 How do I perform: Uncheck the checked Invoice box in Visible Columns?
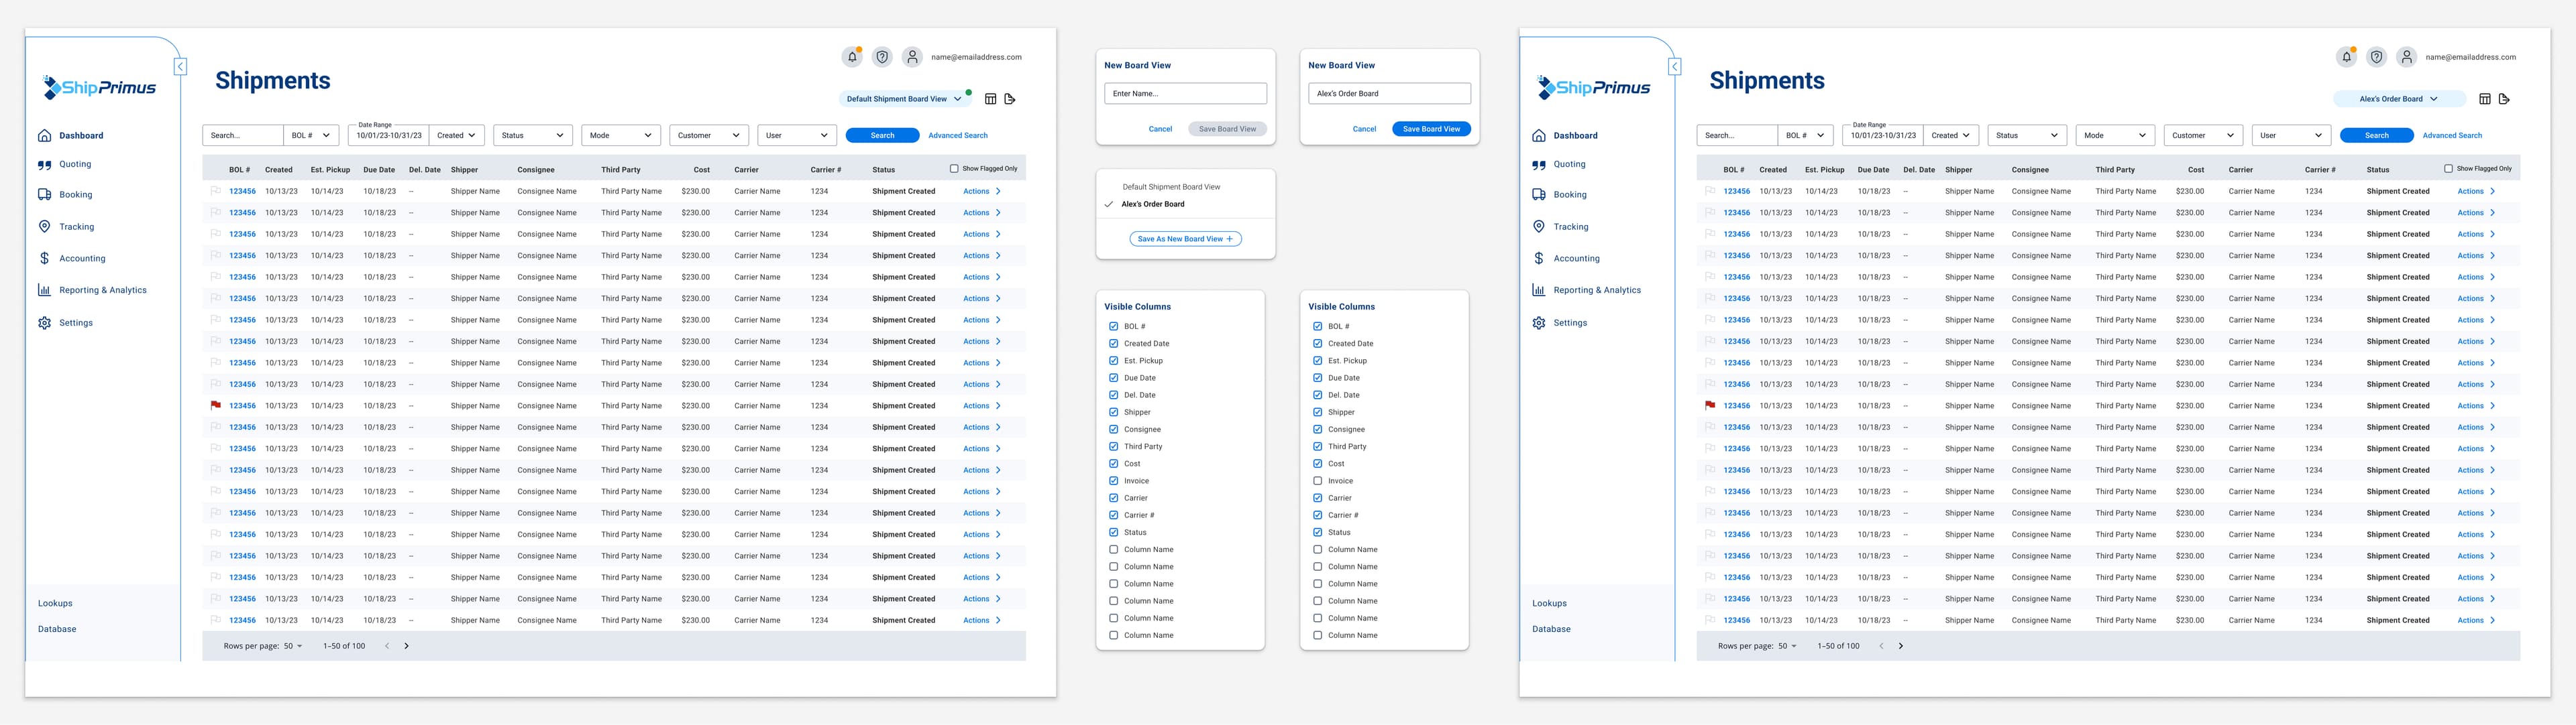coord(1113,480)
